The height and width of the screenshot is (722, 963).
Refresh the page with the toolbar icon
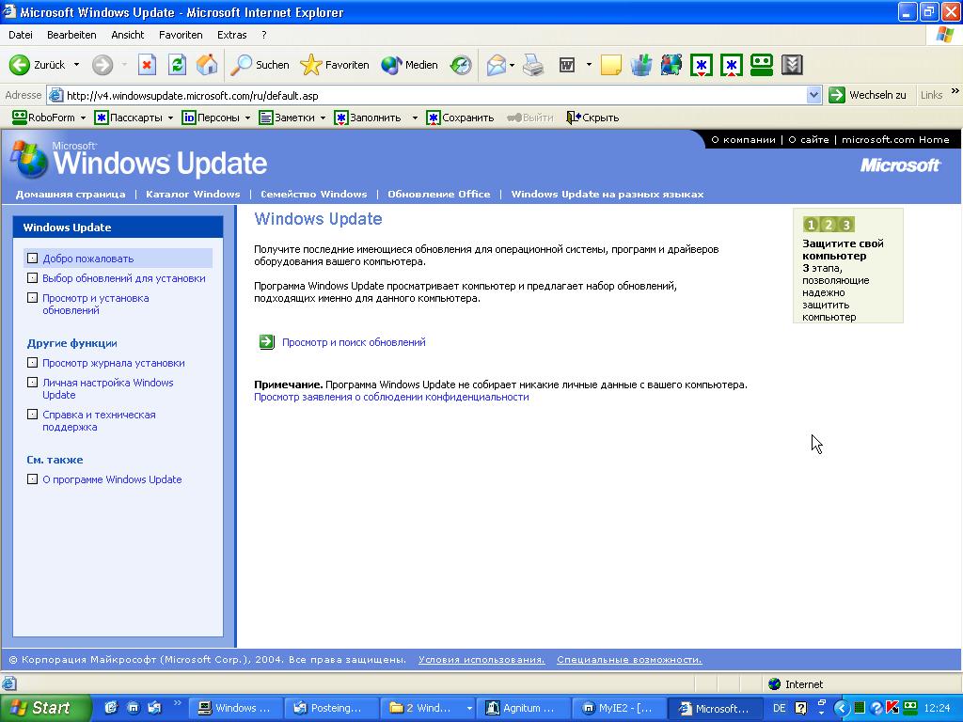point(178,65)
